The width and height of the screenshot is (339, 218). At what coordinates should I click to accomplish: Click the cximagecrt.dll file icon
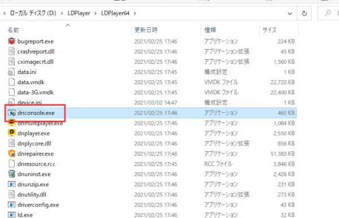coord(11,62)
